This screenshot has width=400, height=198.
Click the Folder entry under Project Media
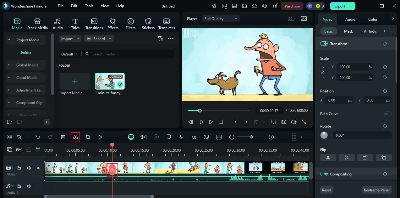tap(26, 53)
